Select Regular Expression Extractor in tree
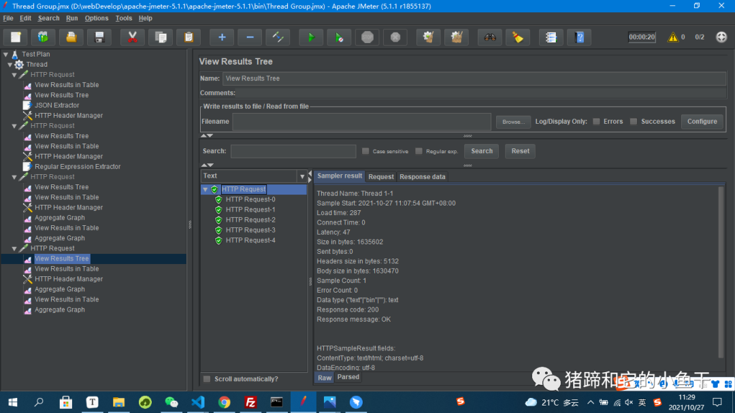Viewport: 735px width, 413px height. [x=78, y=167]
